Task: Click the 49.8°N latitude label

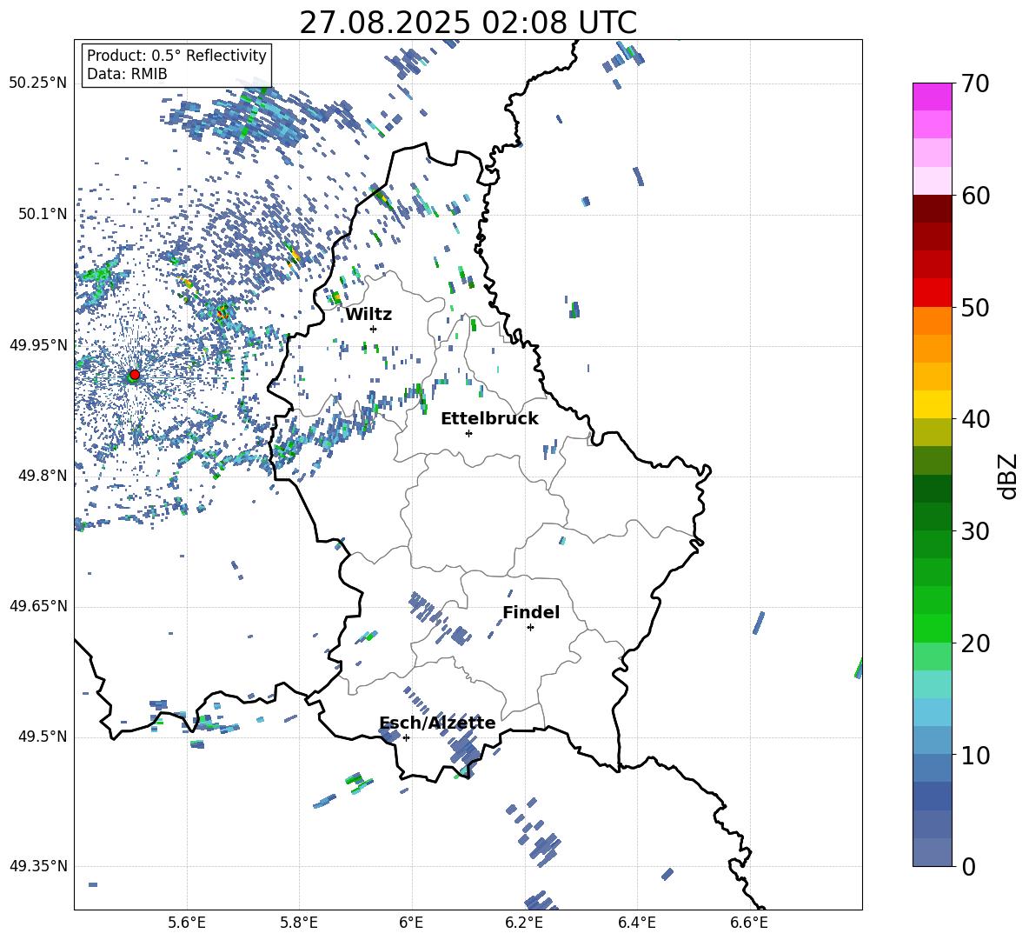Action: point(43,476)
